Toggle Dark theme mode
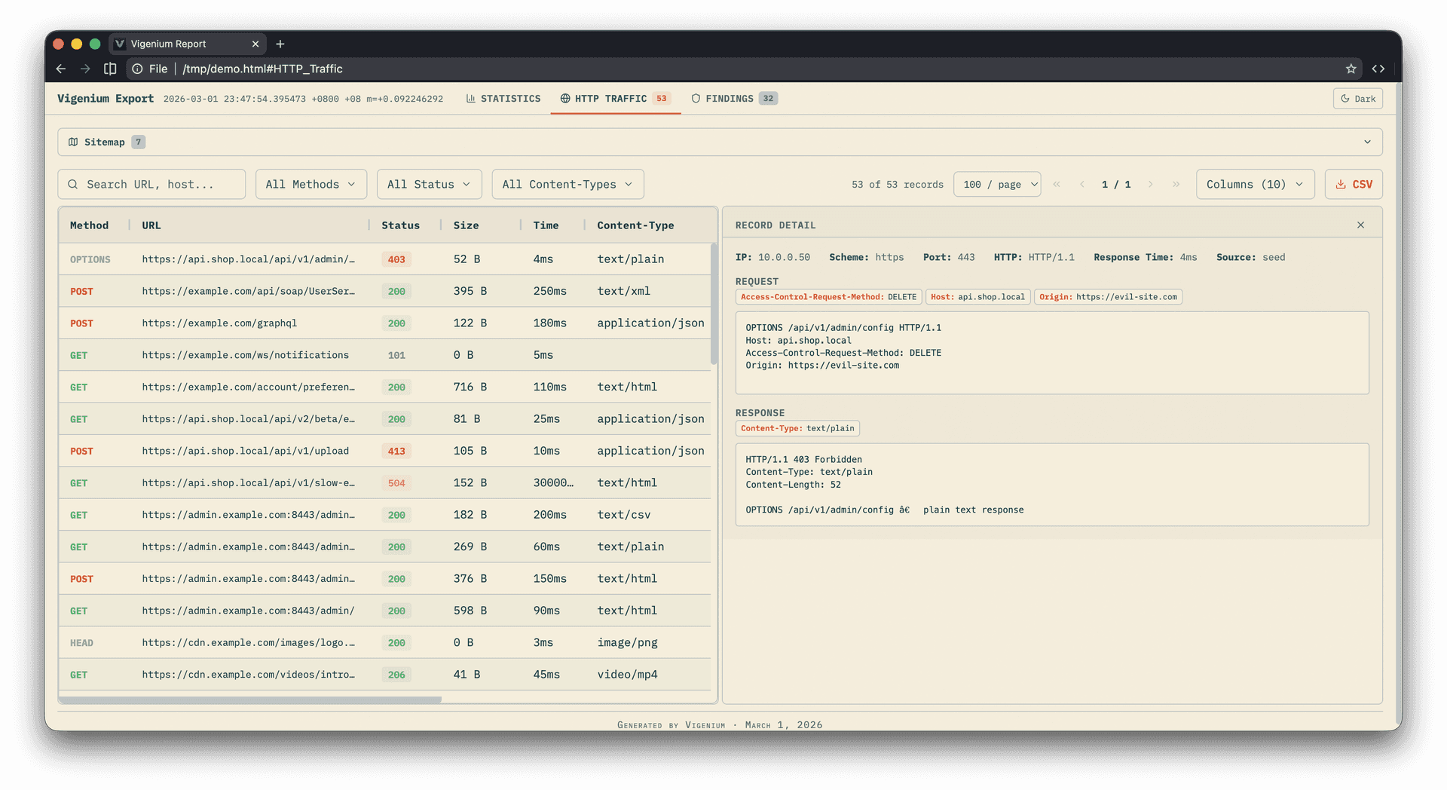 point(1357,99)
